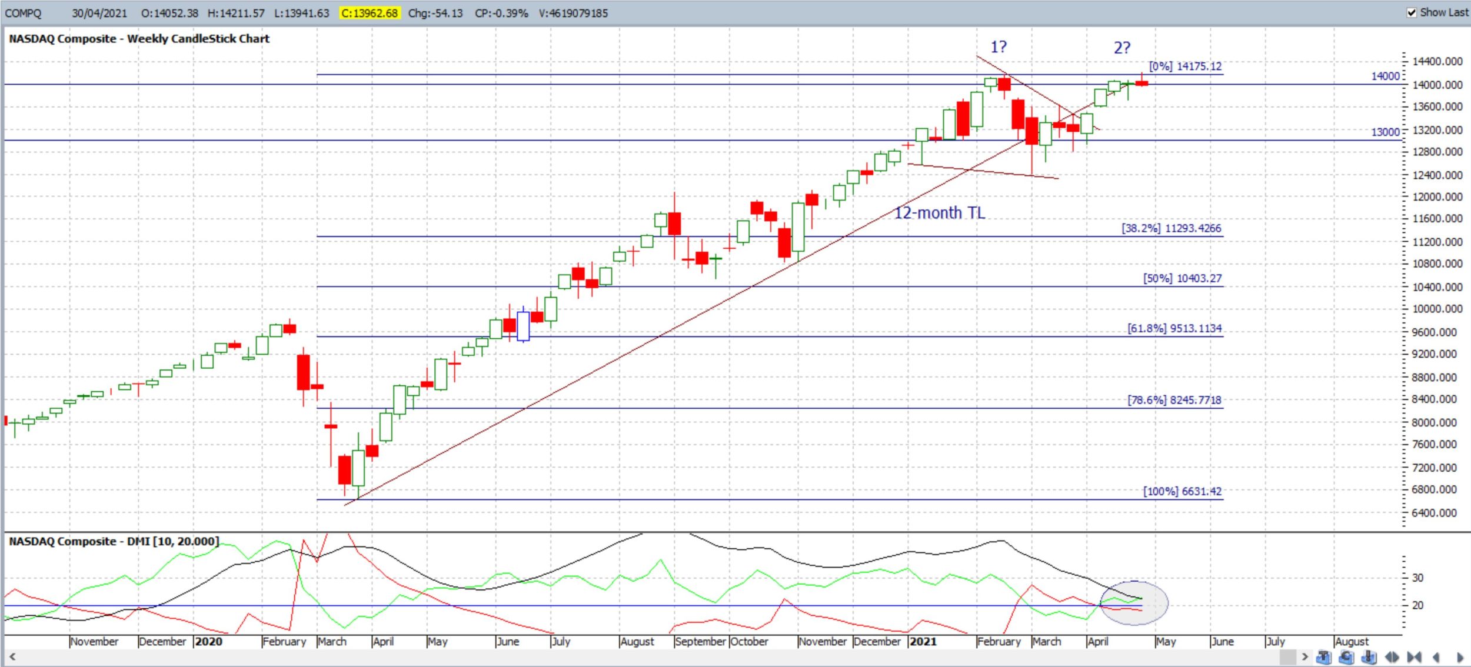Click the [0%] 14175.12 Fibonacci label
1471x667 pixels.
(x=1185, y=66)
